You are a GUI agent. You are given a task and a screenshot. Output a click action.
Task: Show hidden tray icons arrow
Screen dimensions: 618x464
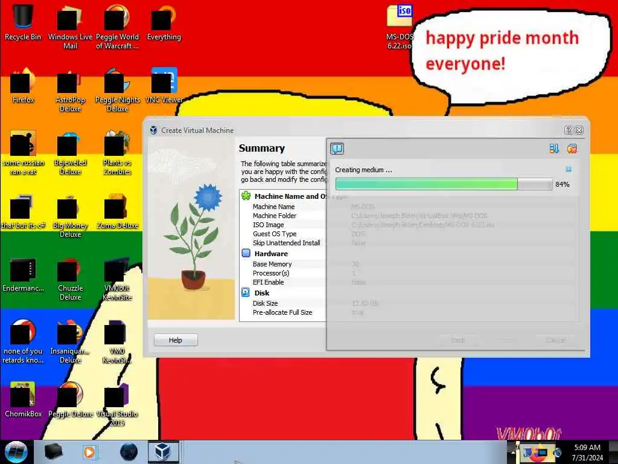[514, 453]
